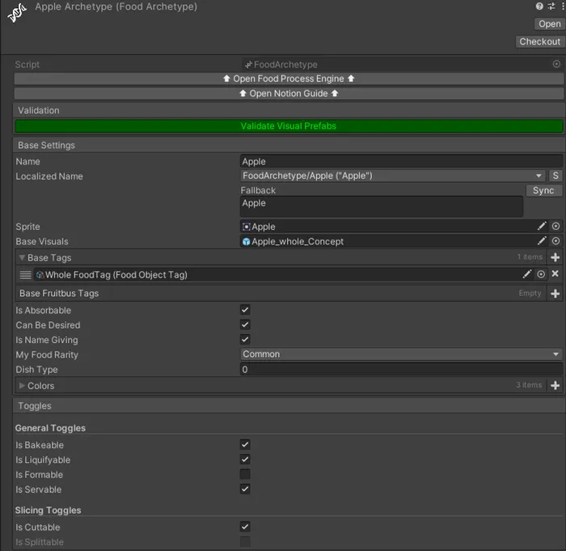Remove Whole FoodTag from Base Tags
The width and height of the screenshot is (566, 551).
555,273
